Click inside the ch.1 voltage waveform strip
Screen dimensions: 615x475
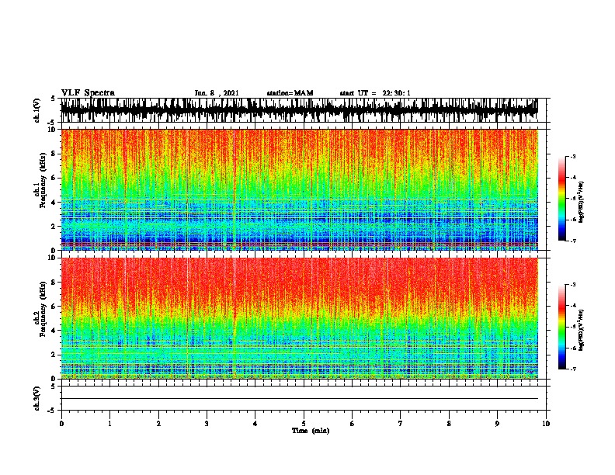tap(299, 110)
